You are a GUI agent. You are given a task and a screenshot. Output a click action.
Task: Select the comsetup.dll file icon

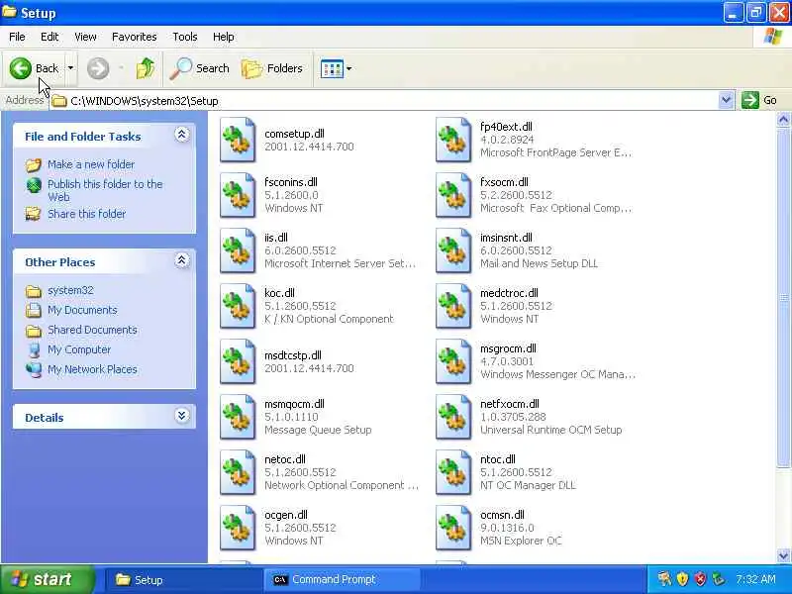(x=238, y=140)
